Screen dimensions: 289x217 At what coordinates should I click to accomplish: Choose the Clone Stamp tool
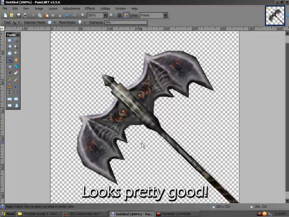pyautogui.click(x=10, y=86)
